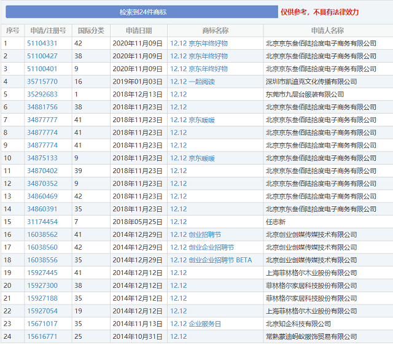Image resolution: width=393 pixels, height=345 pixels.
Task: Open application number 15927054
Action: point(42,311)
